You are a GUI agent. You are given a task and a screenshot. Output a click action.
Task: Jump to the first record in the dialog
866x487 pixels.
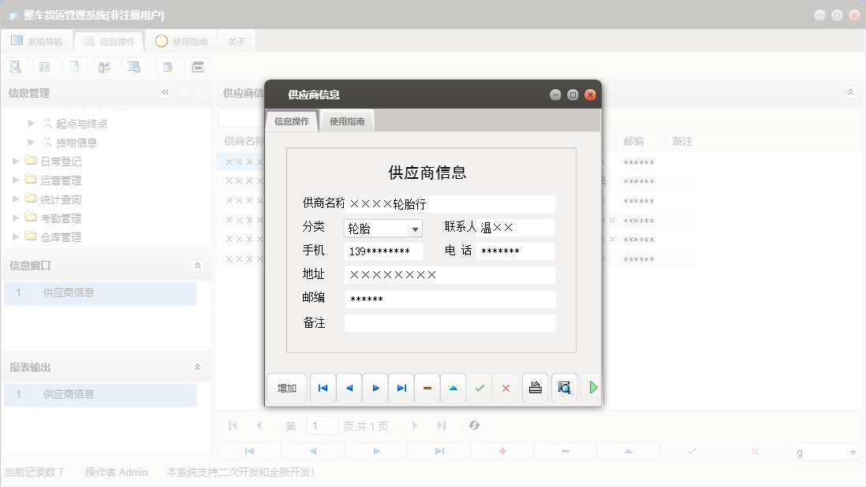coord(322,387)
